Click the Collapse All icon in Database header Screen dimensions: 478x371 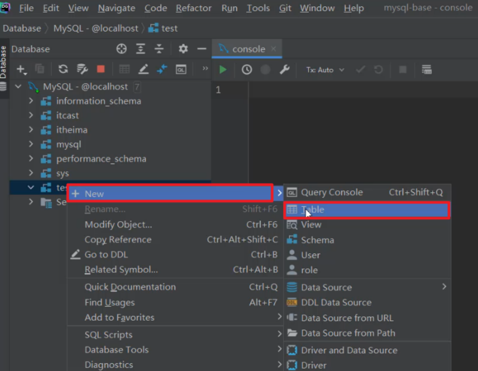point(159,48)
